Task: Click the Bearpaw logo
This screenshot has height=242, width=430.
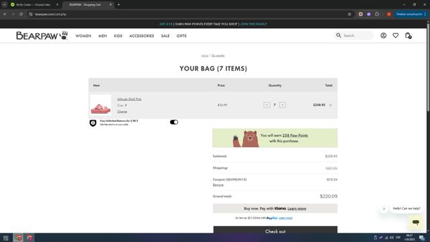Action: [42, 36]
